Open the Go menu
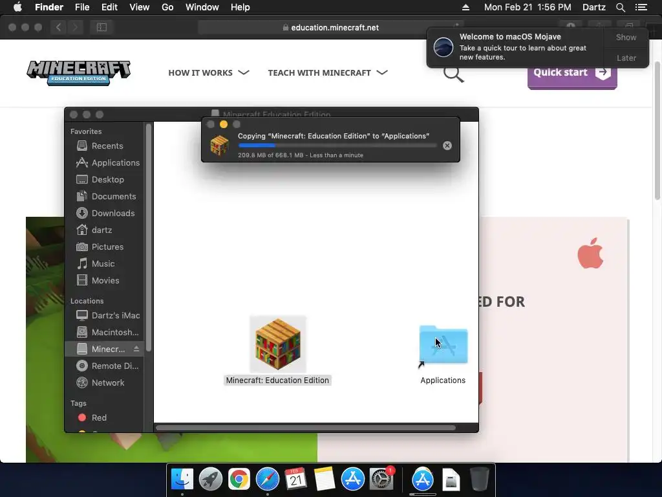662x497 pixels. click(167, 7)
